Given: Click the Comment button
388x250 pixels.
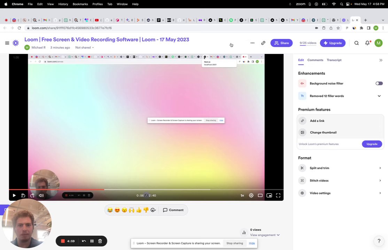Looking at the screenshot, I should point(173,210).
